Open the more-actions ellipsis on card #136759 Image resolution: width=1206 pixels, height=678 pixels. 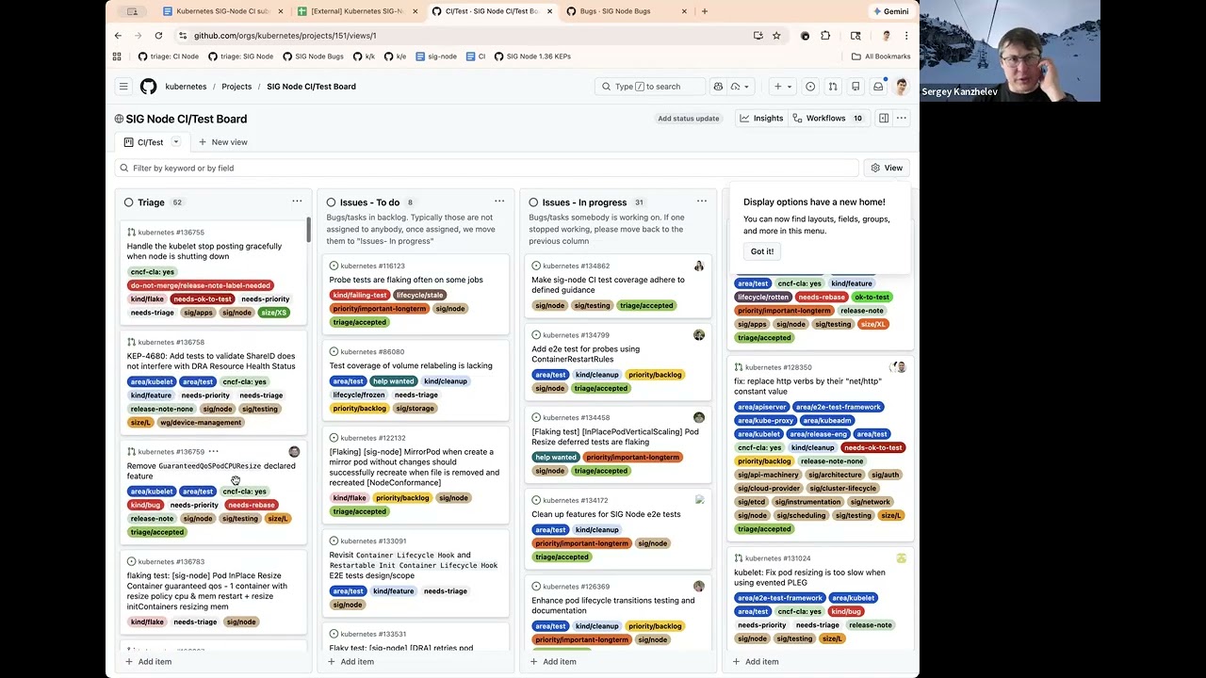(213, 452)
